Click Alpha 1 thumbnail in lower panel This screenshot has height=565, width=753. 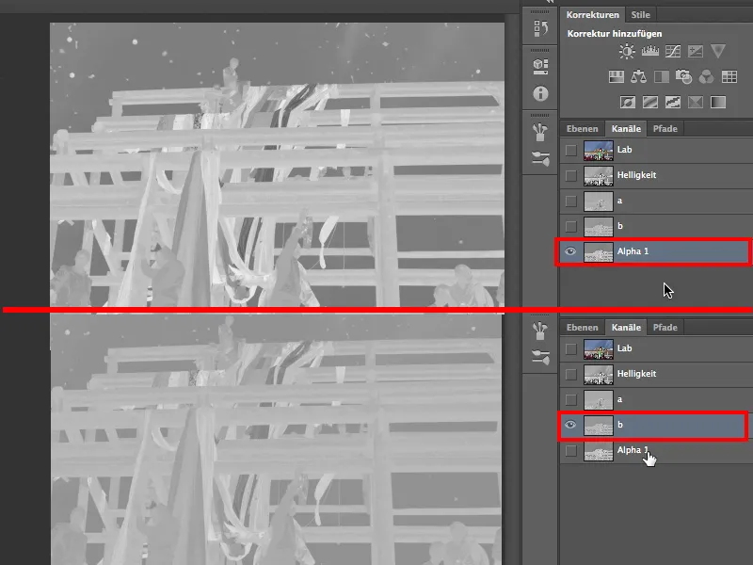pos(599,451)
